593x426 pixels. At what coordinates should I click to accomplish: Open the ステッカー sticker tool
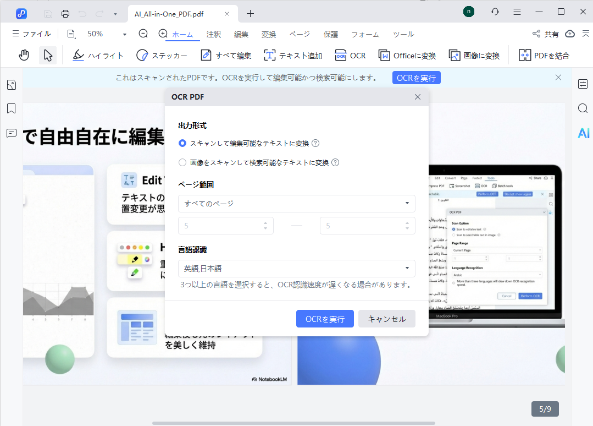click(x=163, y=55)
